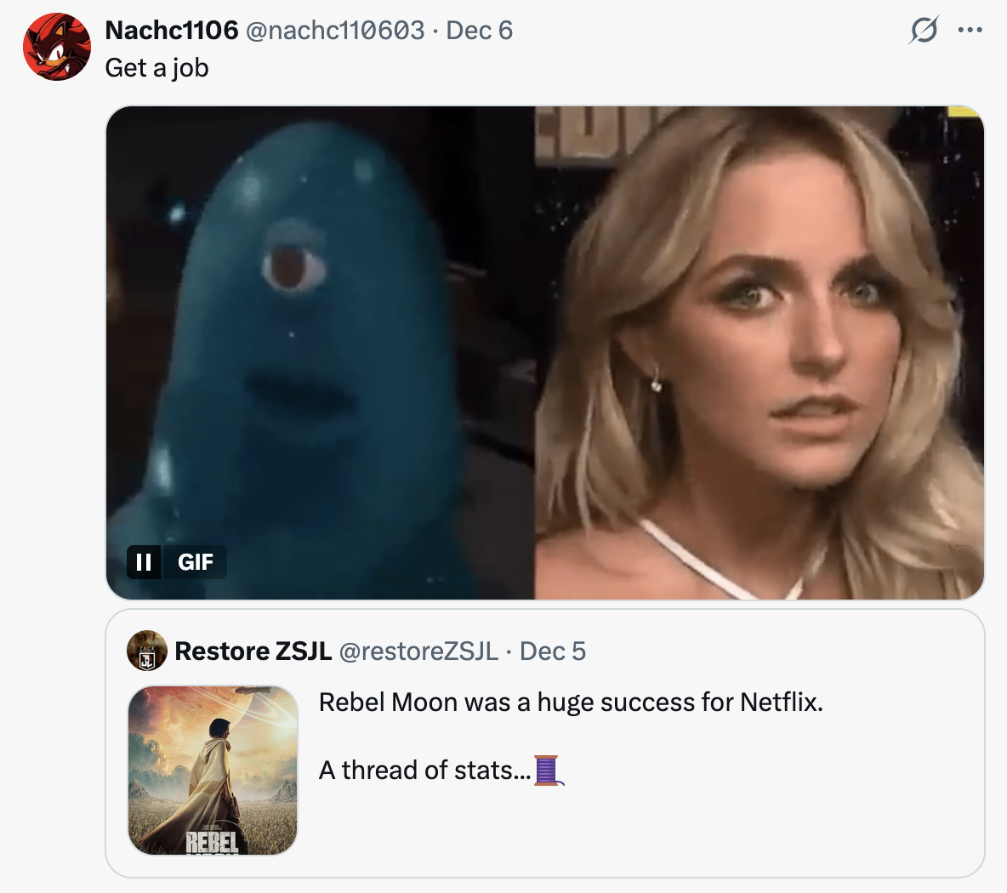Click the @nachc110603 handle
The width and height of the screenshot is (1007, 893).
(x=335, y=31)
